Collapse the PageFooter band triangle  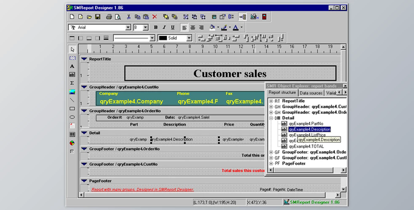click(x=84, y=181)
